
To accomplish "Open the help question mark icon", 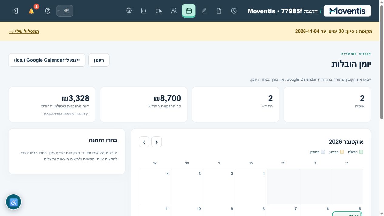I will coord(48,11).
